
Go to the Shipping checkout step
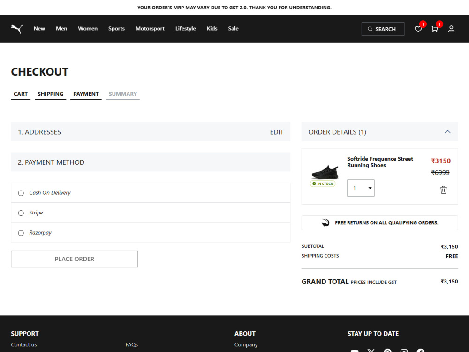(50, 94)
